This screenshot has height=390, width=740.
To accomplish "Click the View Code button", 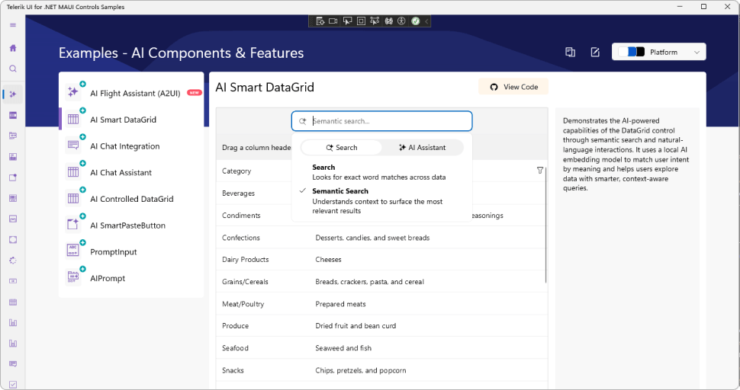I will (x=513, y=87).
